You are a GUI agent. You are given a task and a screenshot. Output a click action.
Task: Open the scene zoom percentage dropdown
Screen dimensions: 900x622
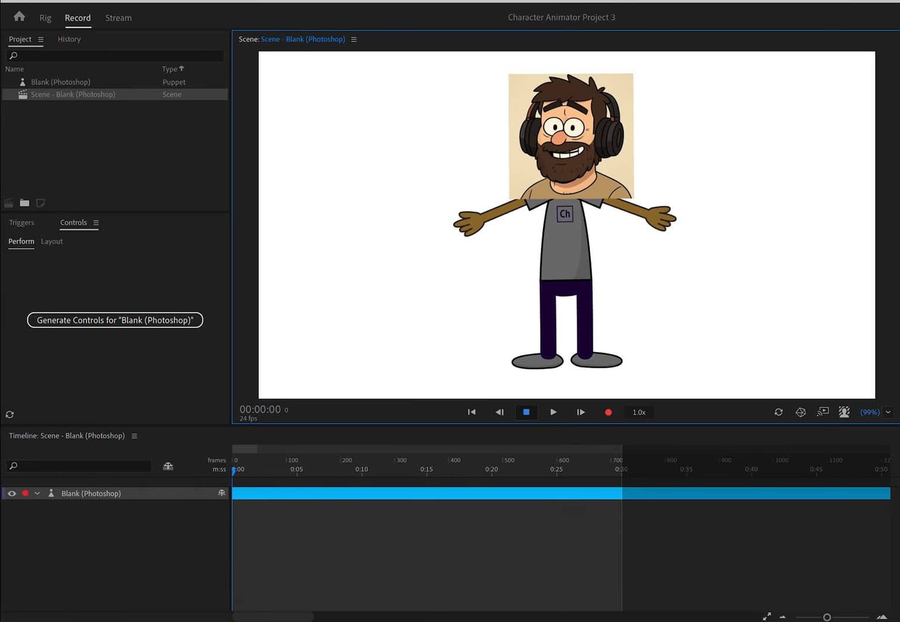tap(888, 412)
